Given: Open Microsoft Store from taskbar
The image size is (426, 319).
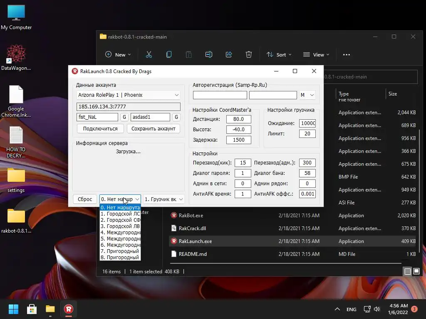Looking at the screenshot, I should [x=32, y=309].
